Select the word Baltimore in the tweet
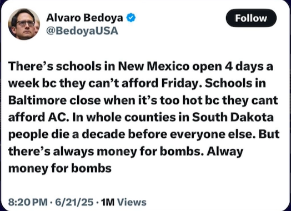This screenshot has width=291, height=211. [37, 100]
